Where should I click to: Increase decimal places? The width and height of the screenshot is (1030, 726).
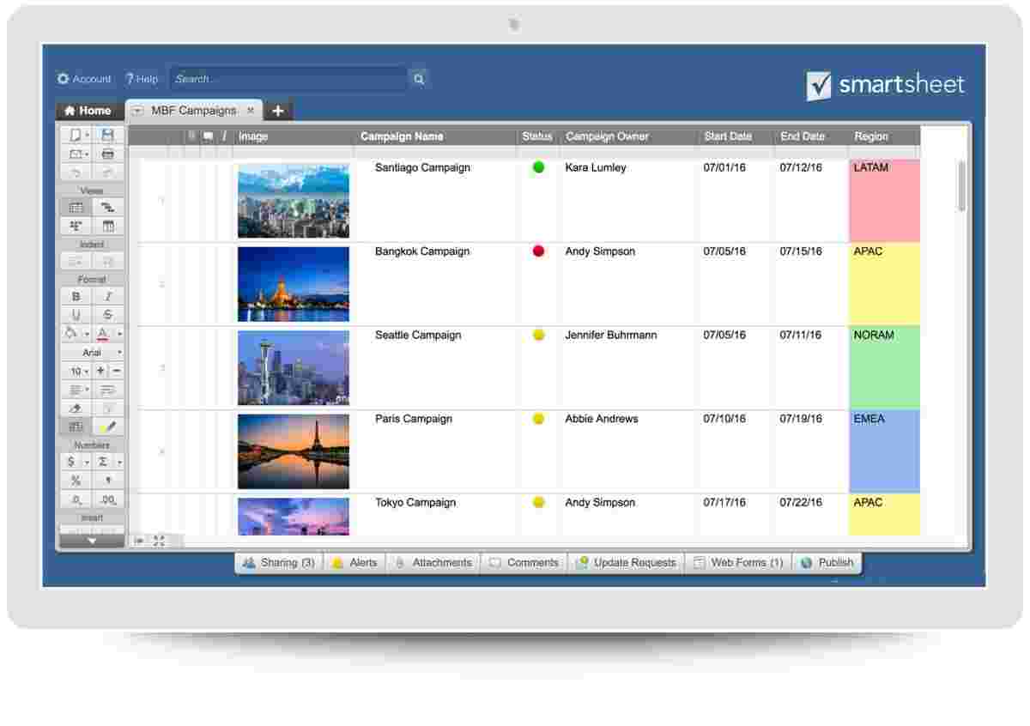(107, 499)
